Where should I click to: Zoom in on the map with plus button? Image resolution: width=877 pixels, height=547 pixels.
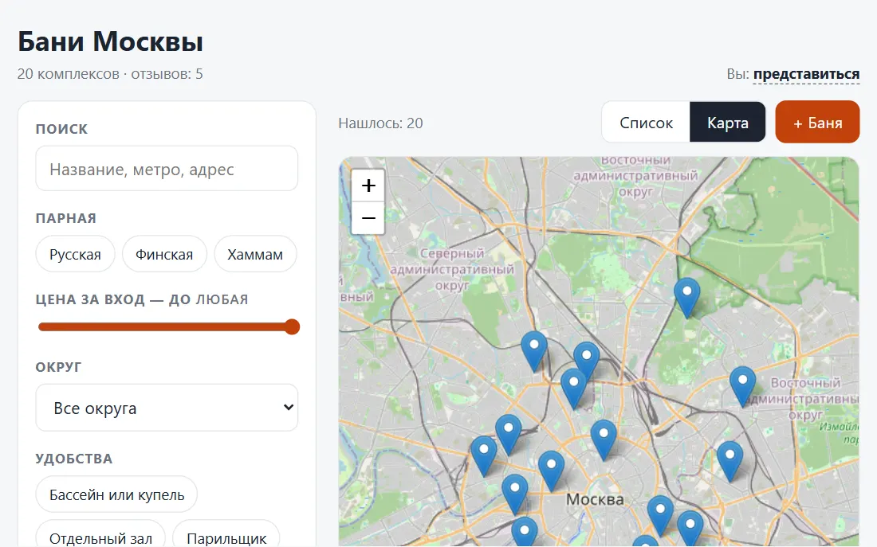pyautogui.click(x=368, y=186)
